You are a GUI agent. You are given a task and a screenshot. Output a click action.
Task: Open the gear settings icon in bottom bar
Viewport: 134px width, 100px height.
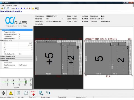[x=3, y=93]
